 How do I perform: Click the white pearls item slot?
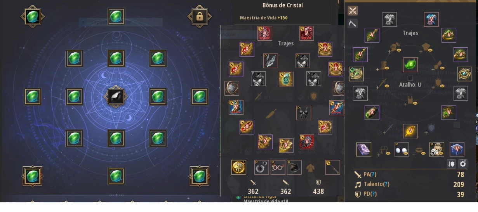click(402, 149)
